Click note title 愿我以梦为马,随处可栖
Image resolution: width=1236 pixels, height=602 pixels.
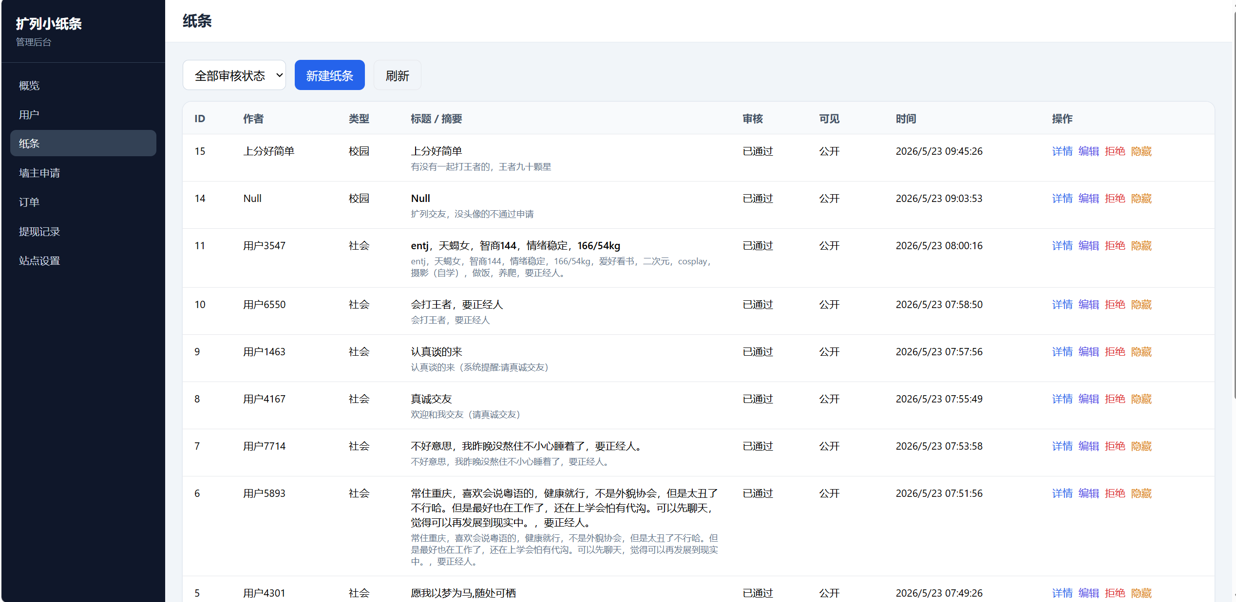pos(463,593)
